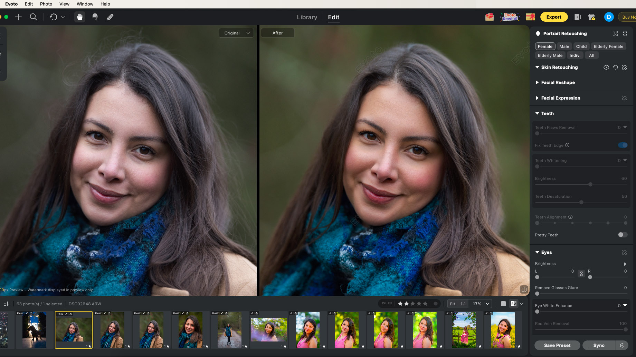Select the Healing patch tool
The height and width of the screenshot is (357, 636).
tap(110, 17)
